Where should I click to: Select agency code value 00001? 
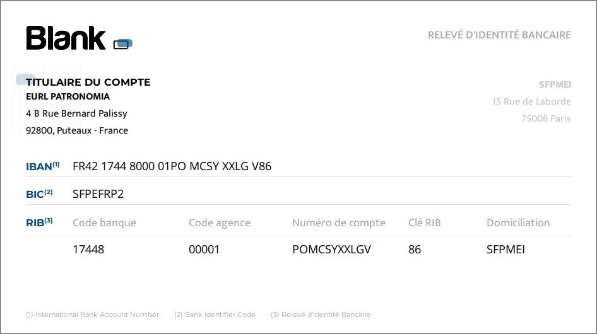pos(204,250)
